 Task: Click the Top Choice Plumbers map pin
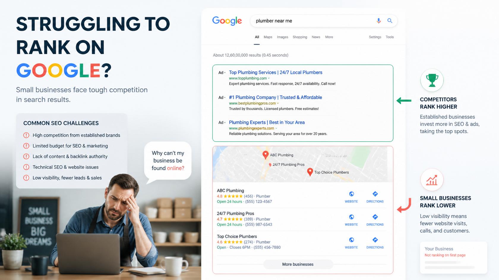coord(310,172)
